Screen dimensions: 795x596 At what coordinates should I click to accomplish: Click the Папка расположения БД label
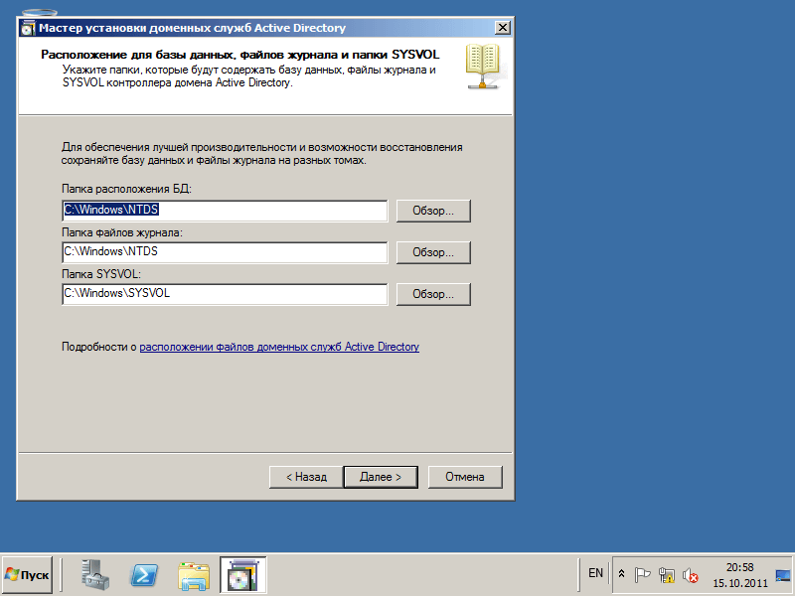tap(127, 189)
